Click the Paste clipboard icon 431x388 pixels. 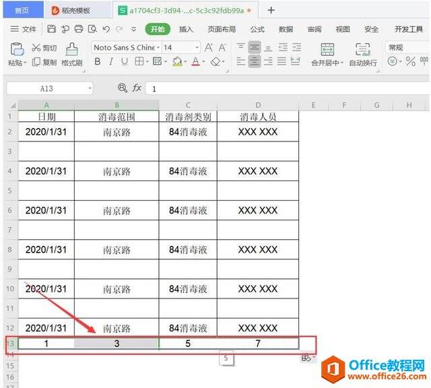17,49
